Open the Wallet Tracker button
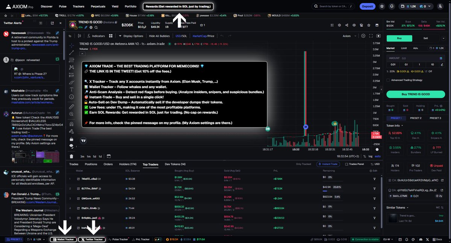Image resolution: width=451 pixels, height=243 pixels. point(64,239)
